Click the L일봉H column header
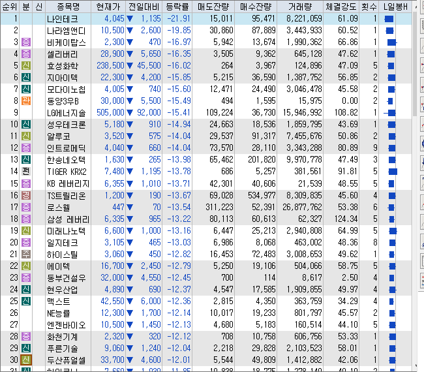Viewport: 424px width, 372px height. click(x=395, y=7)
